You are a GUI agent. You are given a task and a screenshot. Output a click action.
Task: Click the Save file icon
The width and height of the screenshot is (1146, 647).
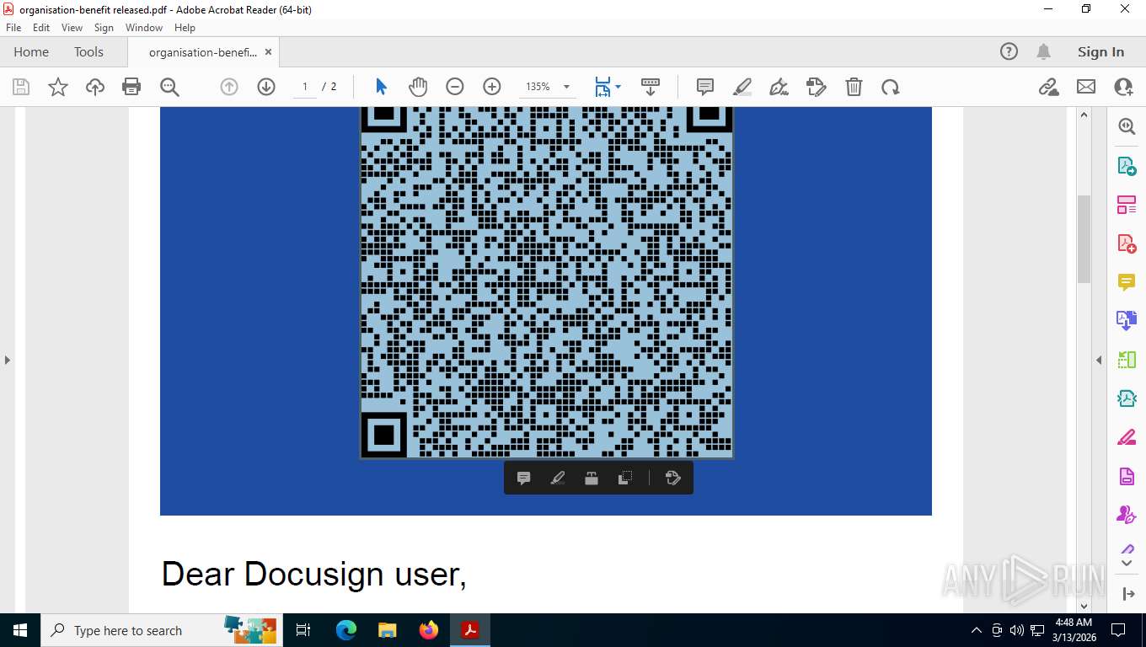pyautogui.click(x=21, y=87)
